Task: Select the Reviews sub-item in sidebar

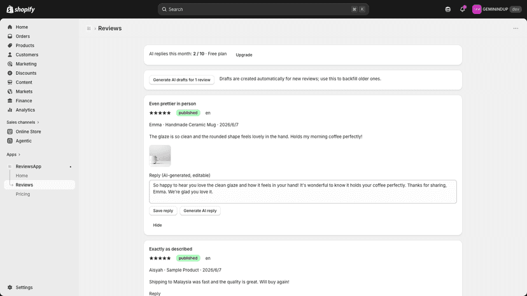Action: coord(39,185)
